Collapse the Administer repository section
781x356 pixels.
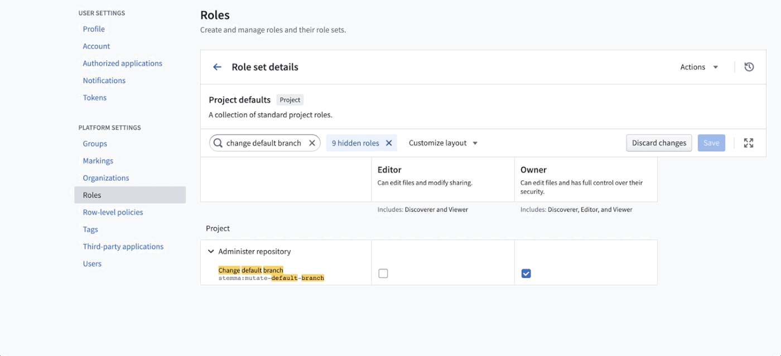[211, 252]
